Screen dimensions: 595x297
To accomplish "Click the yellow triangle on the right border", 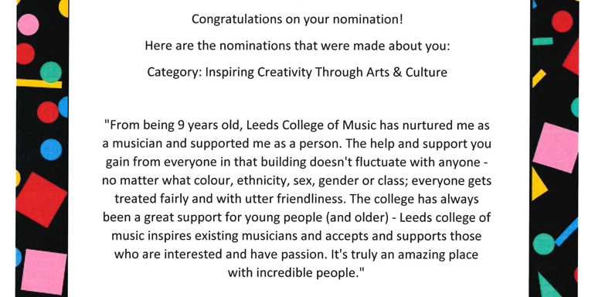I will point(539,183).
